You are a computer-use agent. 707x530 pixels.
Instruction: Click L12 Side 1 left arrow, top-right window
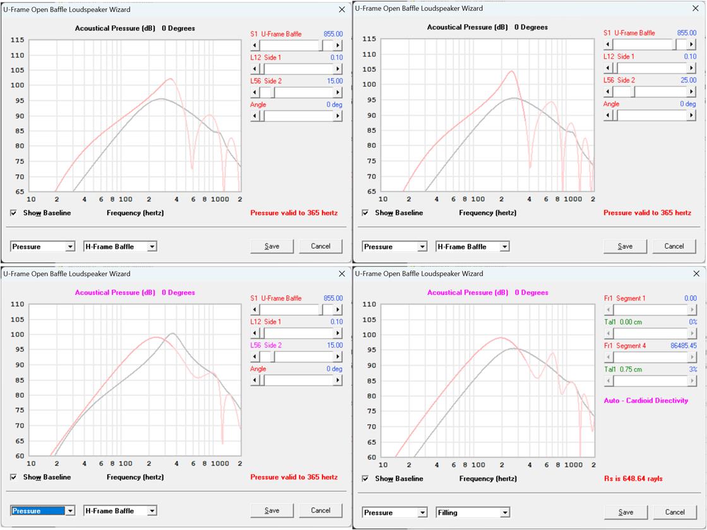(609, 68)
